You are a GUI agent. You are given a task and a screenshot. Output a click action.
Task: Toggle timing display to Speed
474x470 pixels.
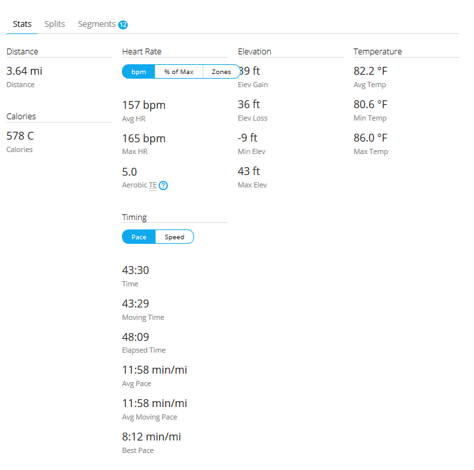174,237
